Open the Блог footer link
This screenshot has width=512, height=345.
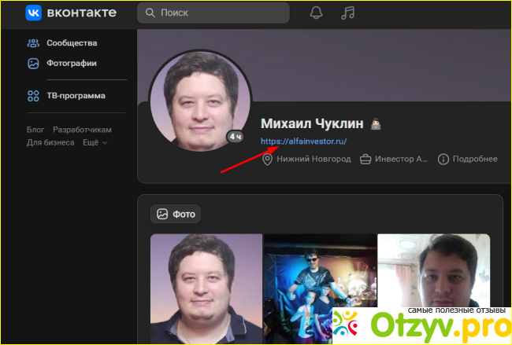tap(35, 130)
